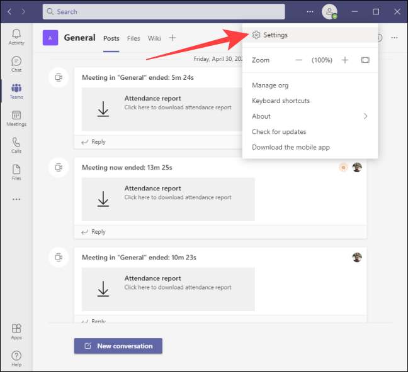Click 'Meeting in "General" ended: 5m 24s' title

pos(138,78)
